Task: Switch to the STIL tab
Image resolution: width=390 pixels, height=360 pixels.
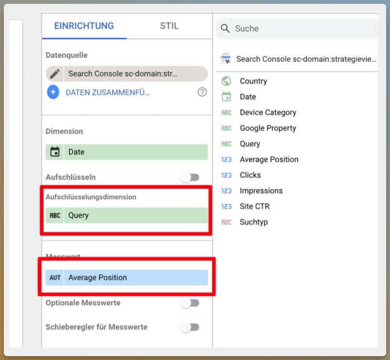Action: [x=169, y=26]
